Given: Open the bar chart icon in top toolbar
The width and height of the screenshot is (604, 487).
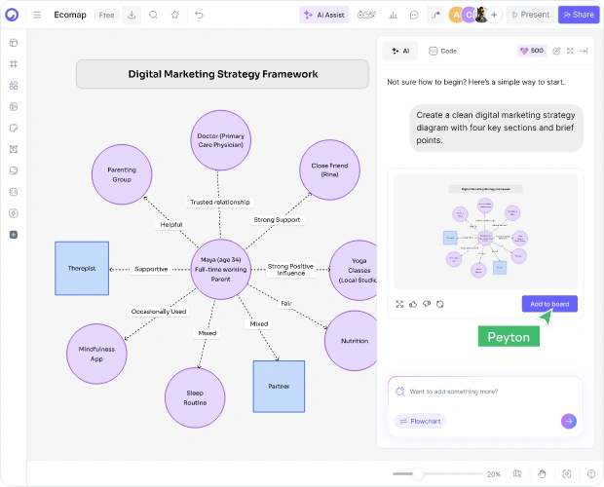Looking at the screenshot, I should click(393, 15).
